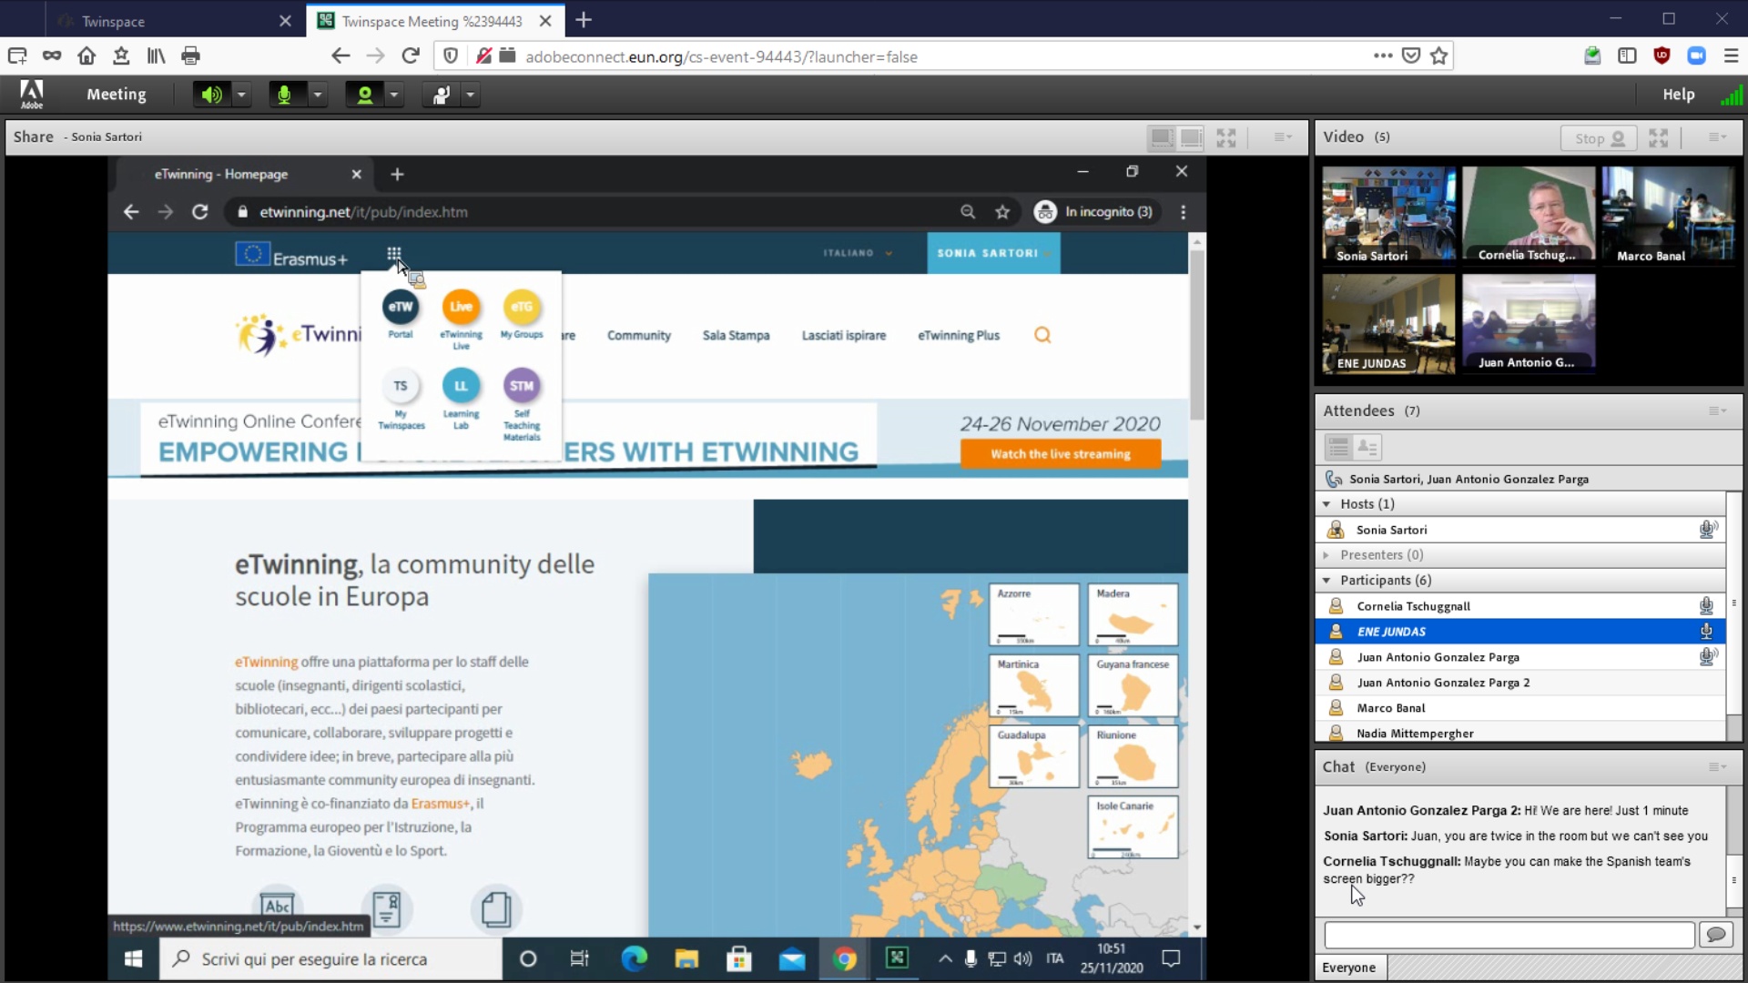
Task: Click the Send chat message icon
Action: click(x=1716, y=935)
